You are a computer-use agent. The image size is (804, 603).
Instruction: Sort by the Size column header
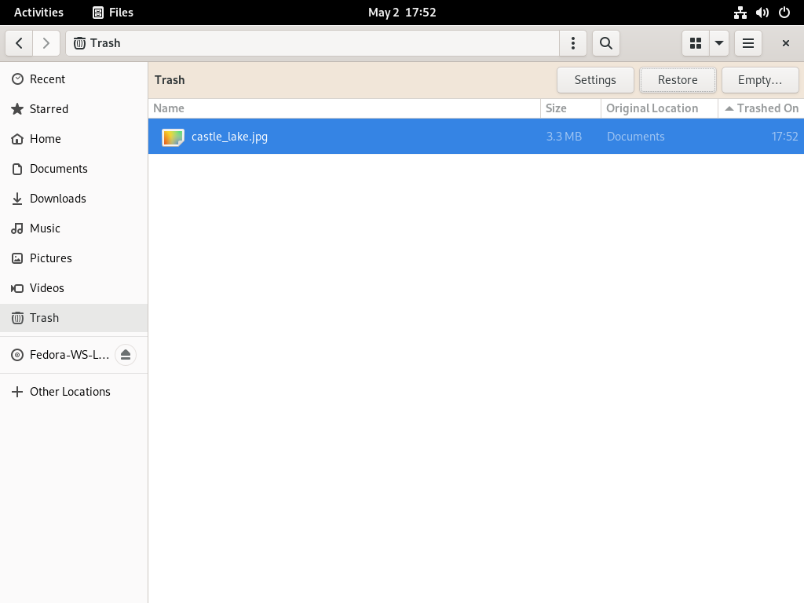pyautogui.click(x=571, y=108)
